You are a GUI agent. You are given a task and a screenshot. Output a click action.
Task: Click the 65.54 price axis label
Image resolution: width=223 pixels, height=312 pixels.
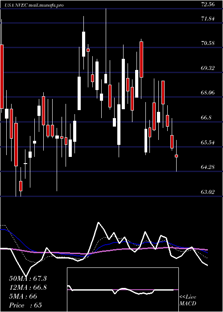pos(208,143)
